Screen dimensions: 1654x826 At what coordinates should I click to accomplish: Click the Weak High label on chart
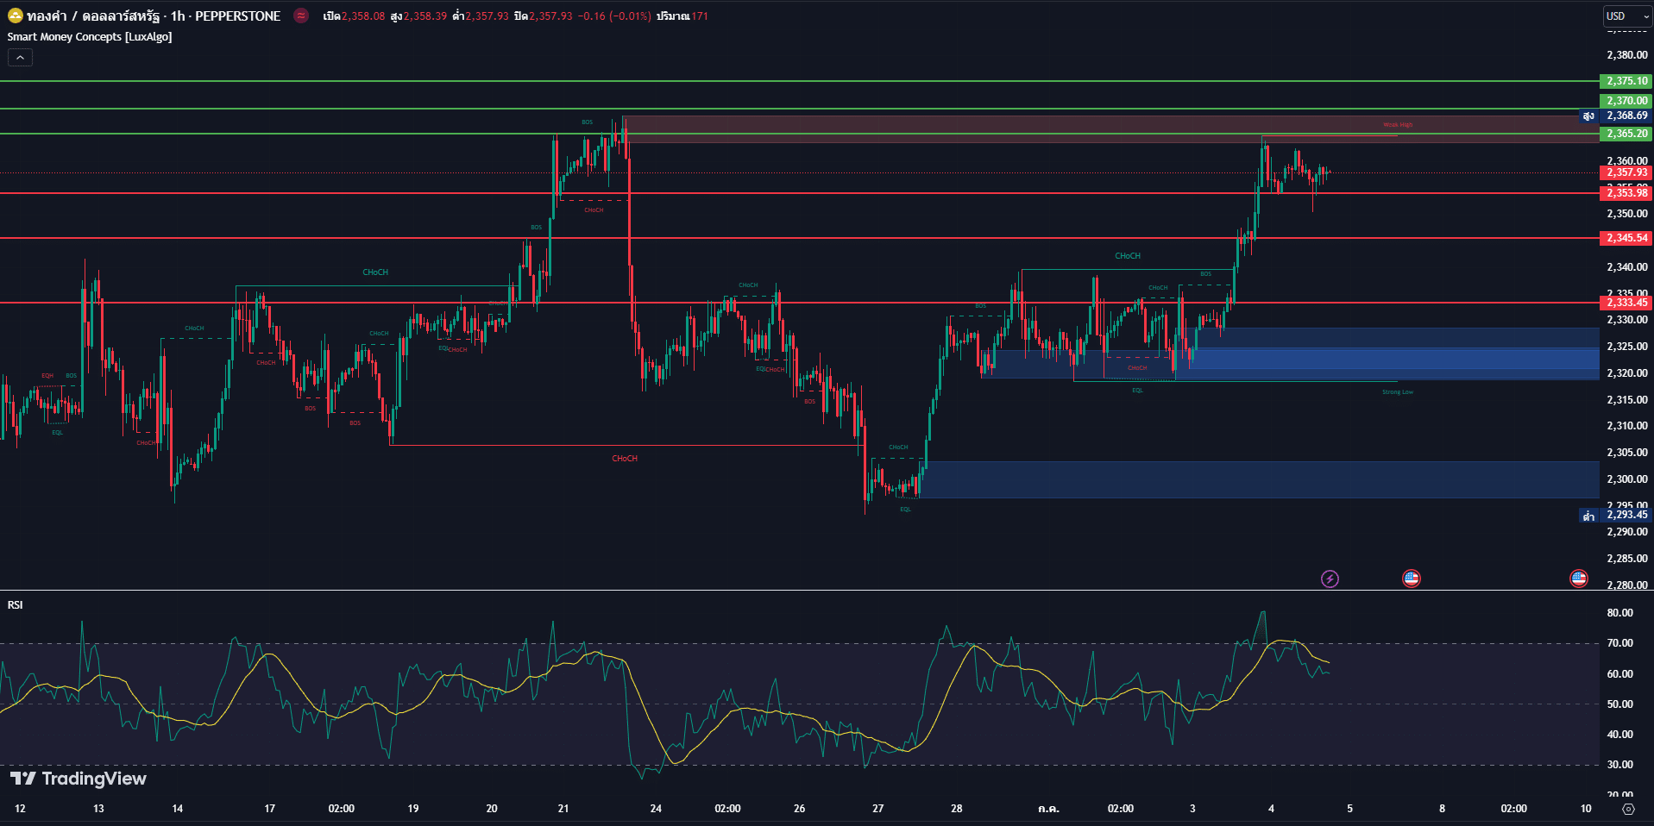pos(1398,125)
